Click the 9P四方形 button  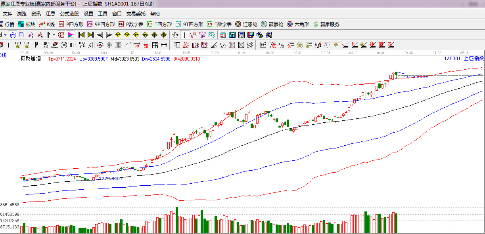[x=101, y=24]
